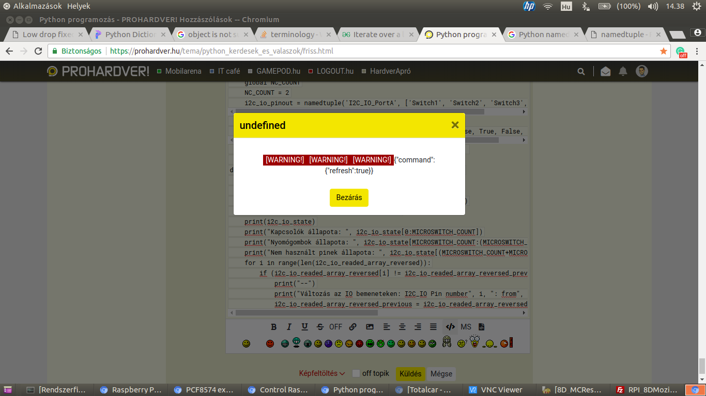
Task: Insert the purple face emoticon
Action: (x=328, y=343)
